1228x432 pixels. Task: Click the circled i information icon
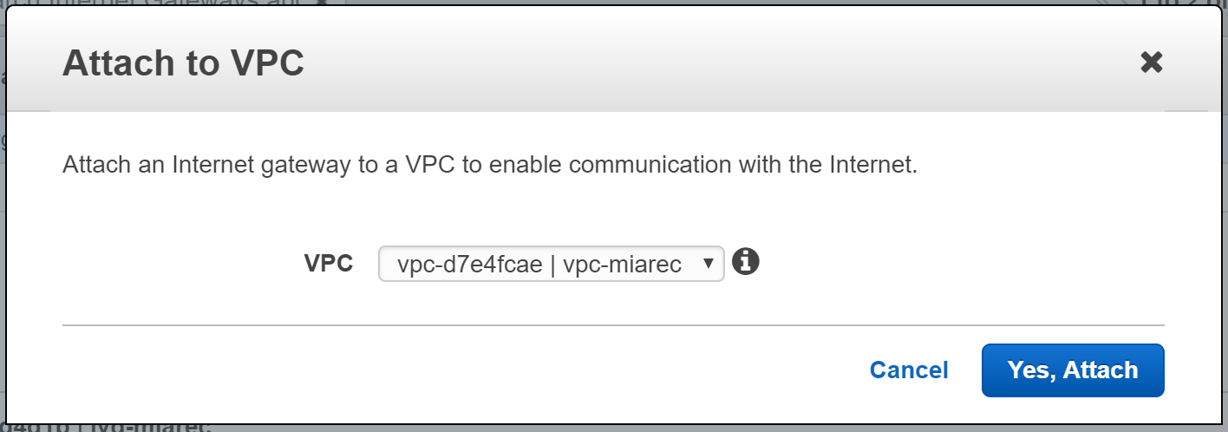[x=746, y=262]
